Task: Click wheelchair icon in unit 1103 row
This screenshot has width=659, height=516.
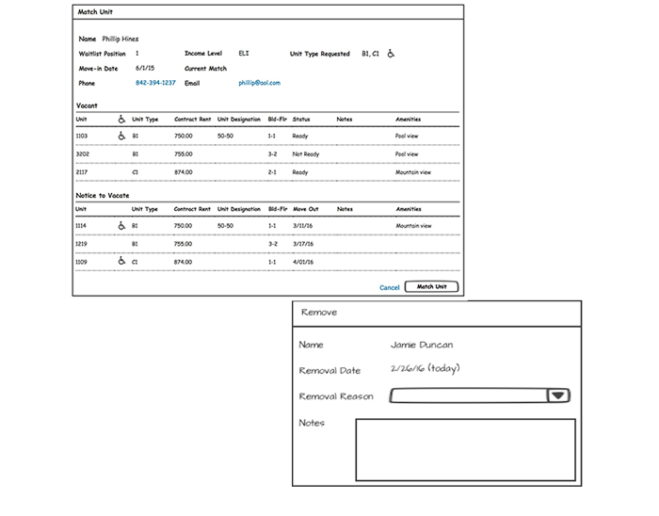Action: (x=121, y=136)
